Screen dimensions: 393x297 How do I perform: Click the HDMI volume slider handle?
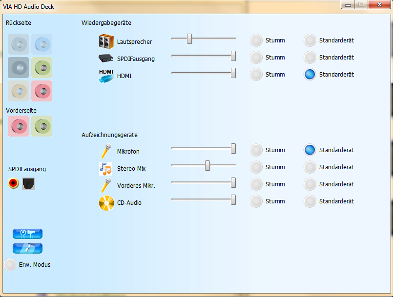[x=233, y=73]
